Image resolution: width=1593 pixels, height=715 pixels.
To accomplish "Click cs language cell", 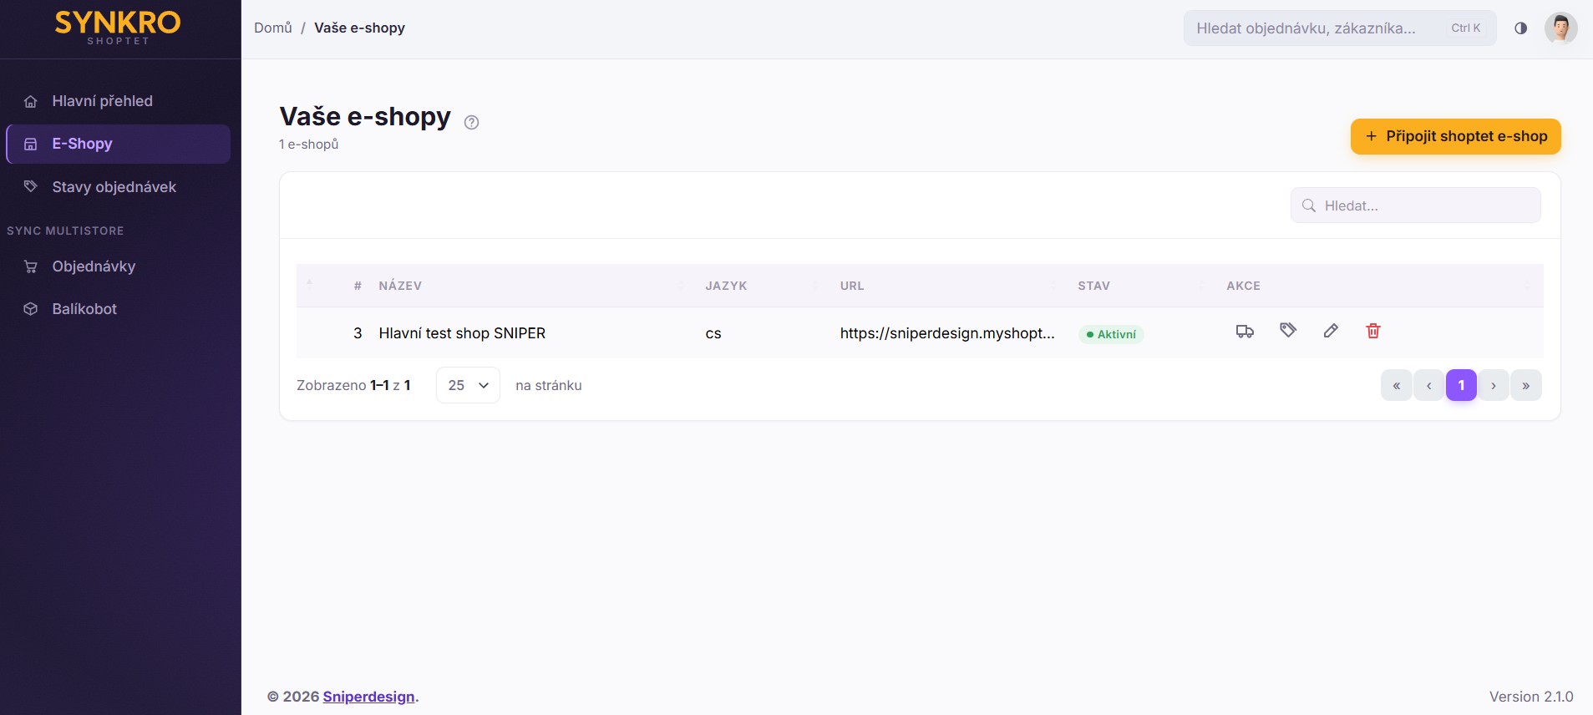I will [x=713, y=333].
